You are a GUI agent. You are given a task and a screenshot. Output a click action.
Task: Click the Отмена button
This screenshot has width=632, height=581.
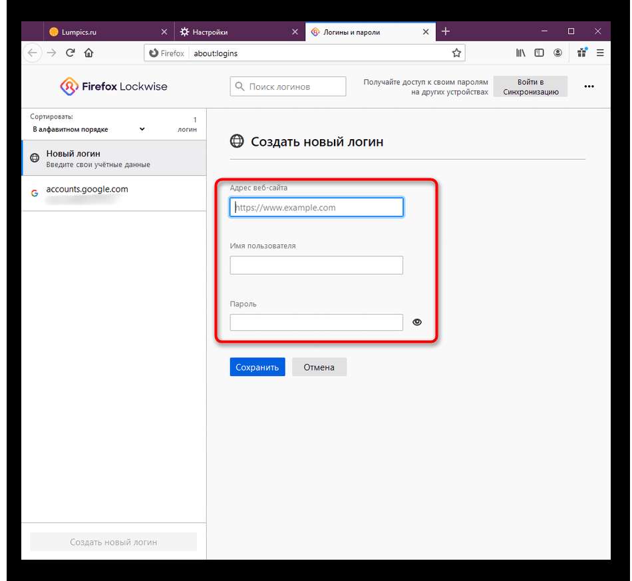[319, 367]
